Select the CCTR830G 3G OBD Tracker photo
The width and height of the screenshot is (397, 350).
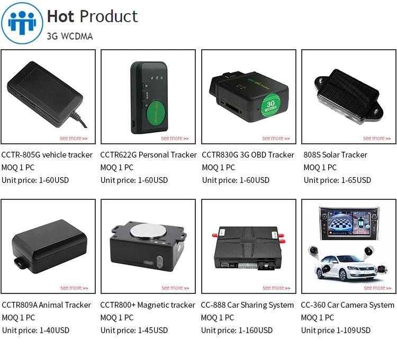click(x=249, y=97)
